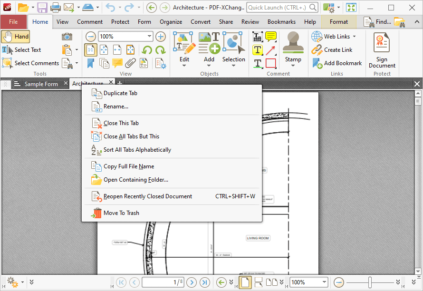The height and width of the screenshot is (291, 423).
Task: Select the Hand tool
Action: tap(15, 37)
